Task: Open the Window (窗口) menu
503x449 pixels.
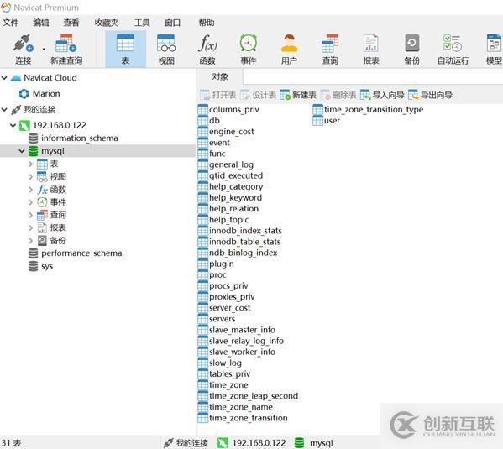Action: click(172, 23)
